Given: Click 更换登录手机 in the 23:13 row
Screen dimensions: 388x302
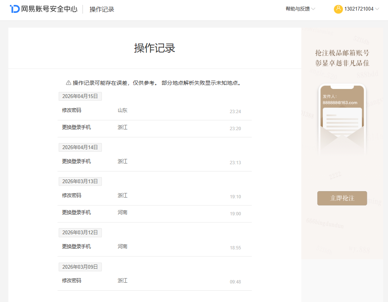Looking at the screenshot, I should pyautogui.click(x=76, y=162).
